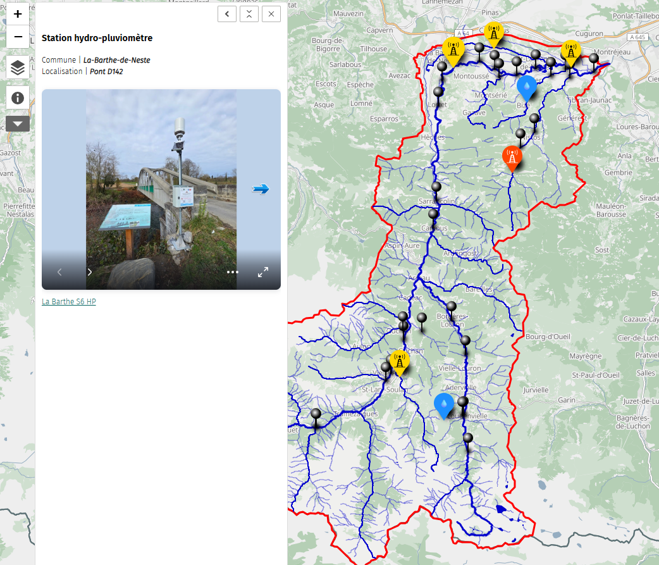The width and height of the screenshot is (659, 565).
Task: Go back using panel's left chevron button
Action: pos(227,14)
